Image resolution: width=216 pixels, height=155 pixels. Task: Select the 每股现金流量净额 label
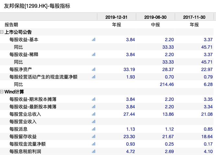click(x=28, y=144)
